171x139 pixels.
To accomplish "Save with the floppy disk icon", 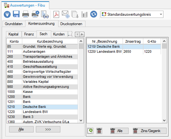I will coord(16,14).
